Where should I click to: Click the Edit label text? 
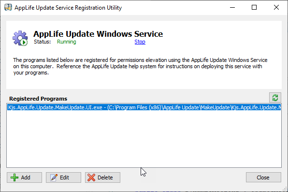64,177
